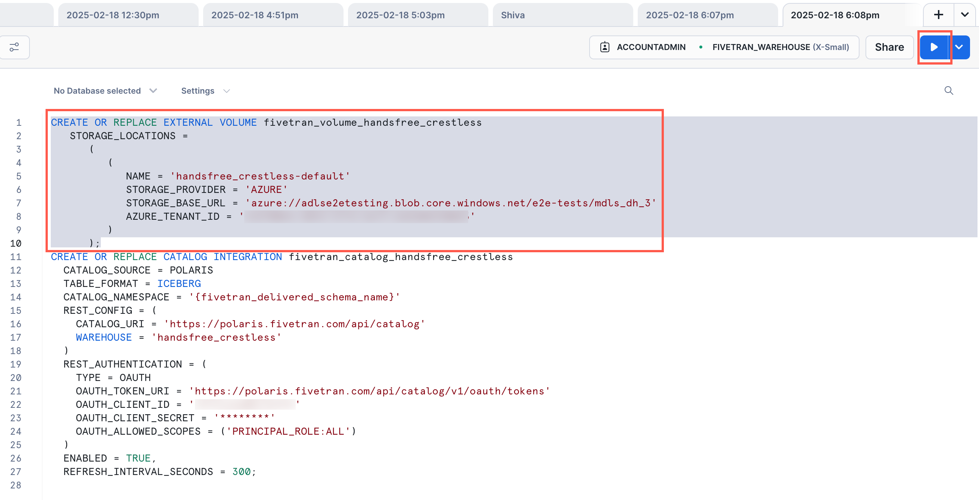This screenshot has height=500, width=979.
Task: Click line number 28 in gutter
Action: tap(16, 485)
